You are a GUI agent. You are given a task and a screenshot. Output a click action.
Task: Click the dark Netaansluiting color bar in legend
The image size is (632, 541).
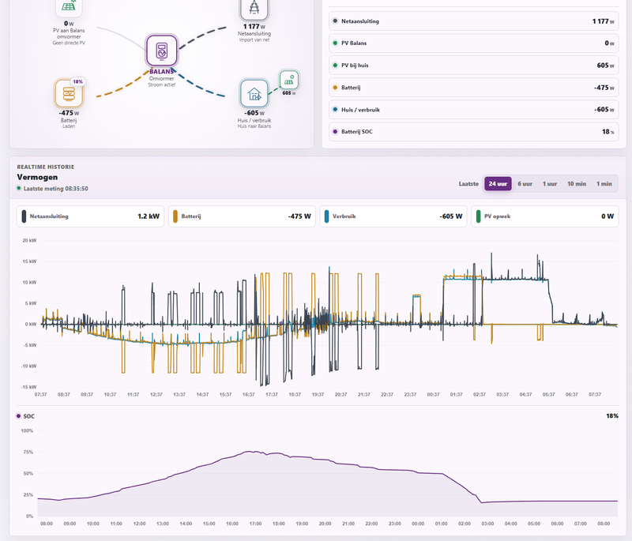tap(24, 216)
